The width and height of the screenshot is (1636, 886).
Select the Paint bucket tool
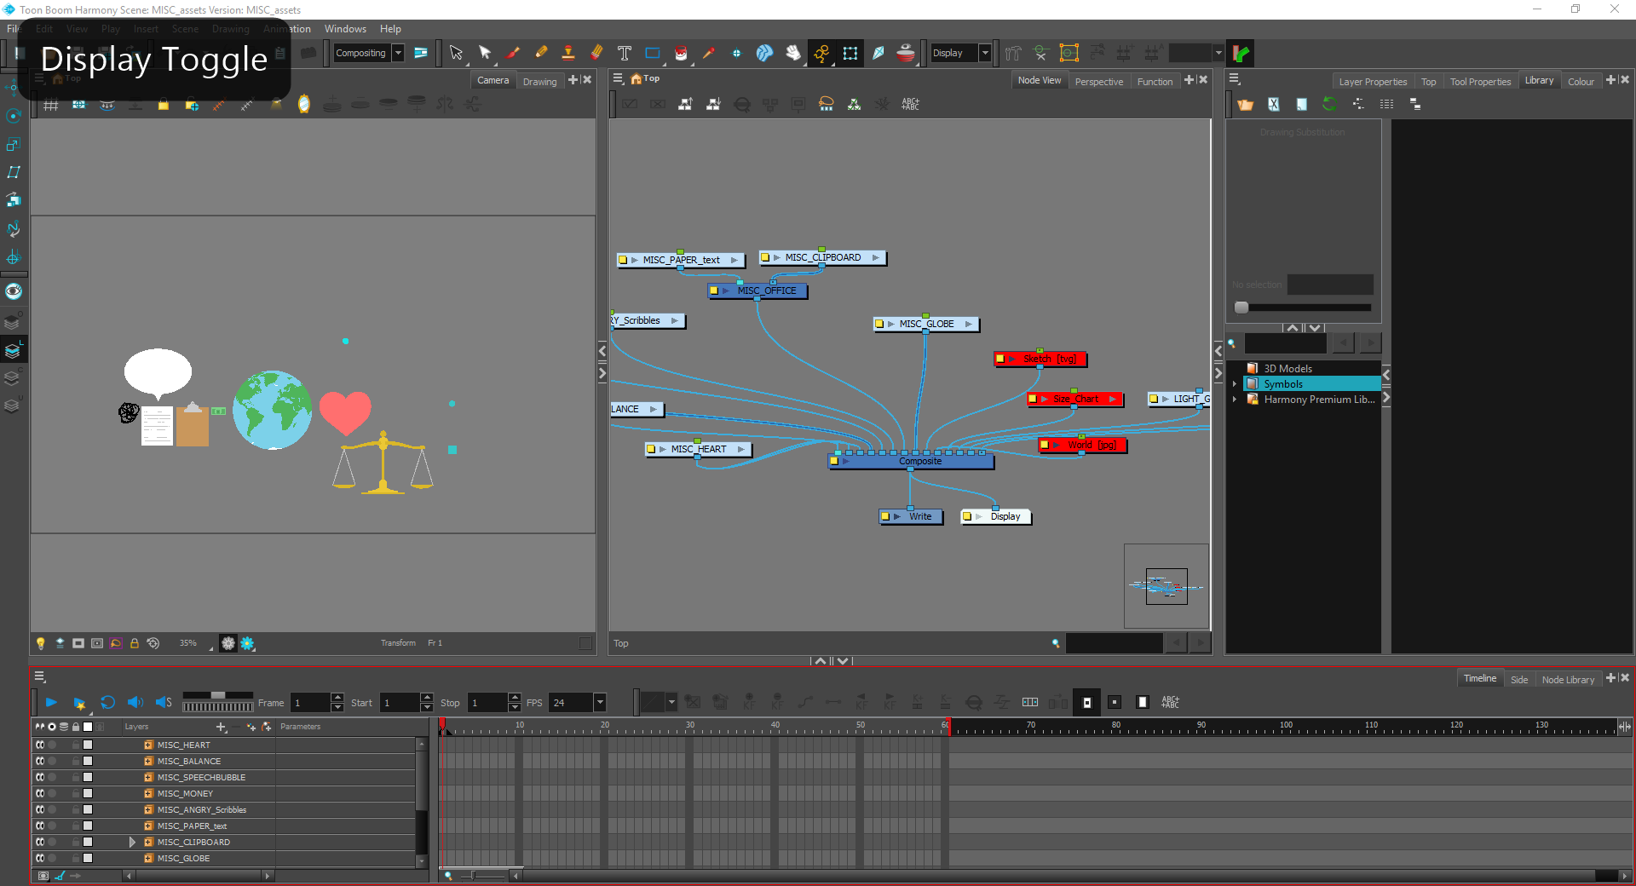681,53
